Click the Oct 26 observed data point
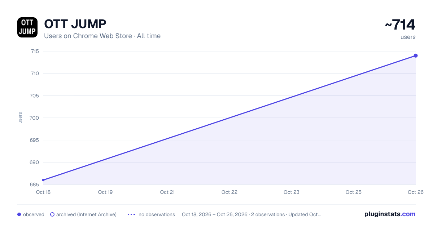Viewport: 433px width, 227px height. coord(416,55)
